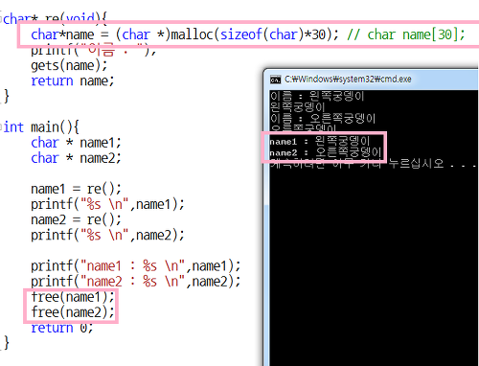
Task: Click the malloc(sizeof(char)*30) code line
Action: [x=185, y=34]
